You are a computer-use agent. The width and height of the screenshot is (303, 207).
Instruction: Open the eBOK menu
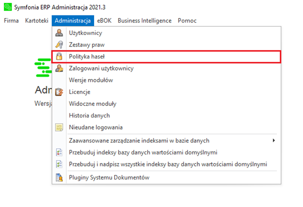104,20
